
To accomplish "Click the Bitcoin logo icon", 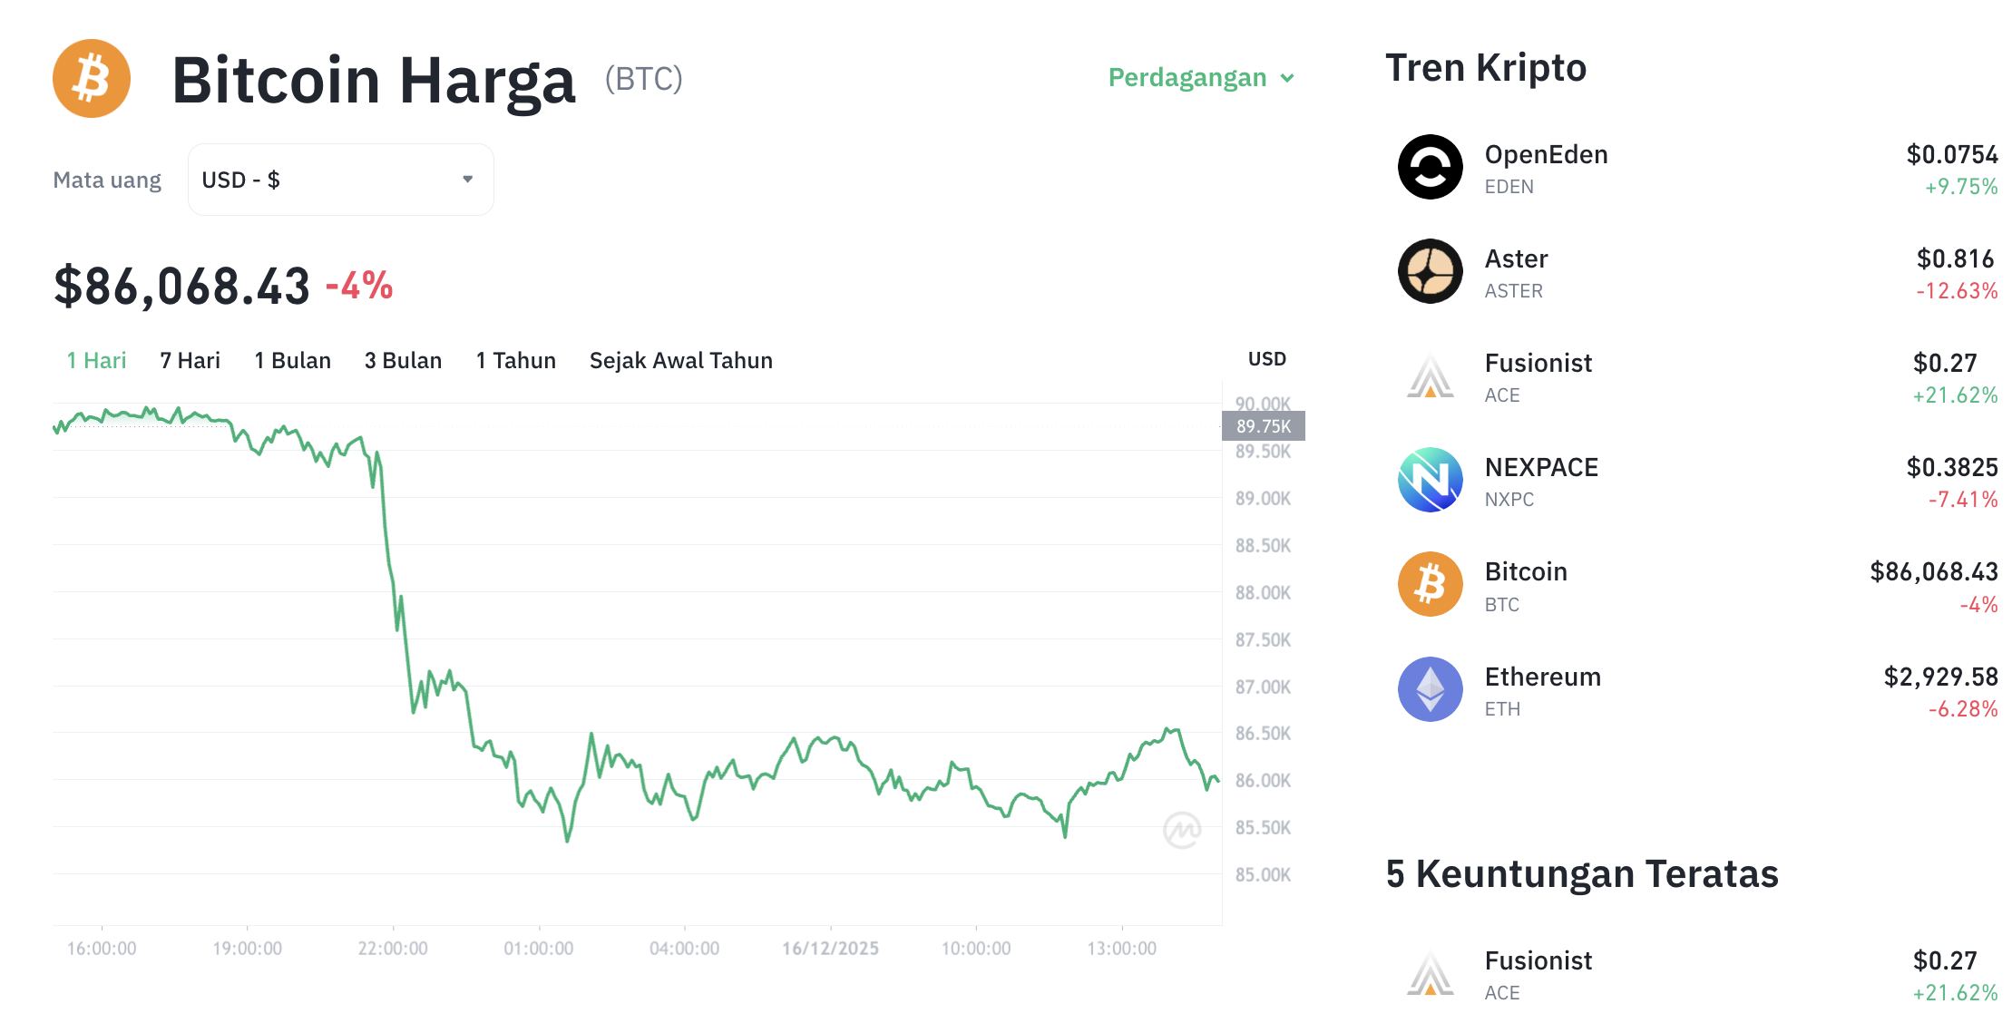I will [91, 78].
